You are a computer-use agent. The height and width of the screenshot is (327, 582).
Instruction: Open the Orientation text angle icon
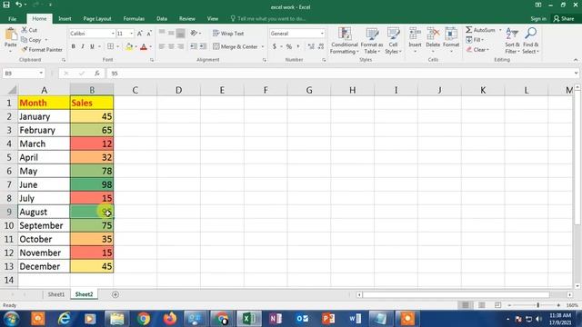point(194,34)
